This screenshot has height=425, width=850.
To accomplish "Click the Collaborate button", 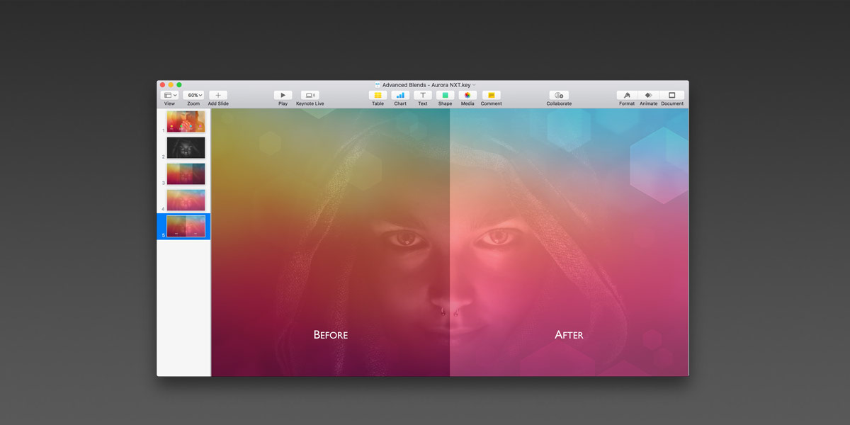I will point(559,95).
